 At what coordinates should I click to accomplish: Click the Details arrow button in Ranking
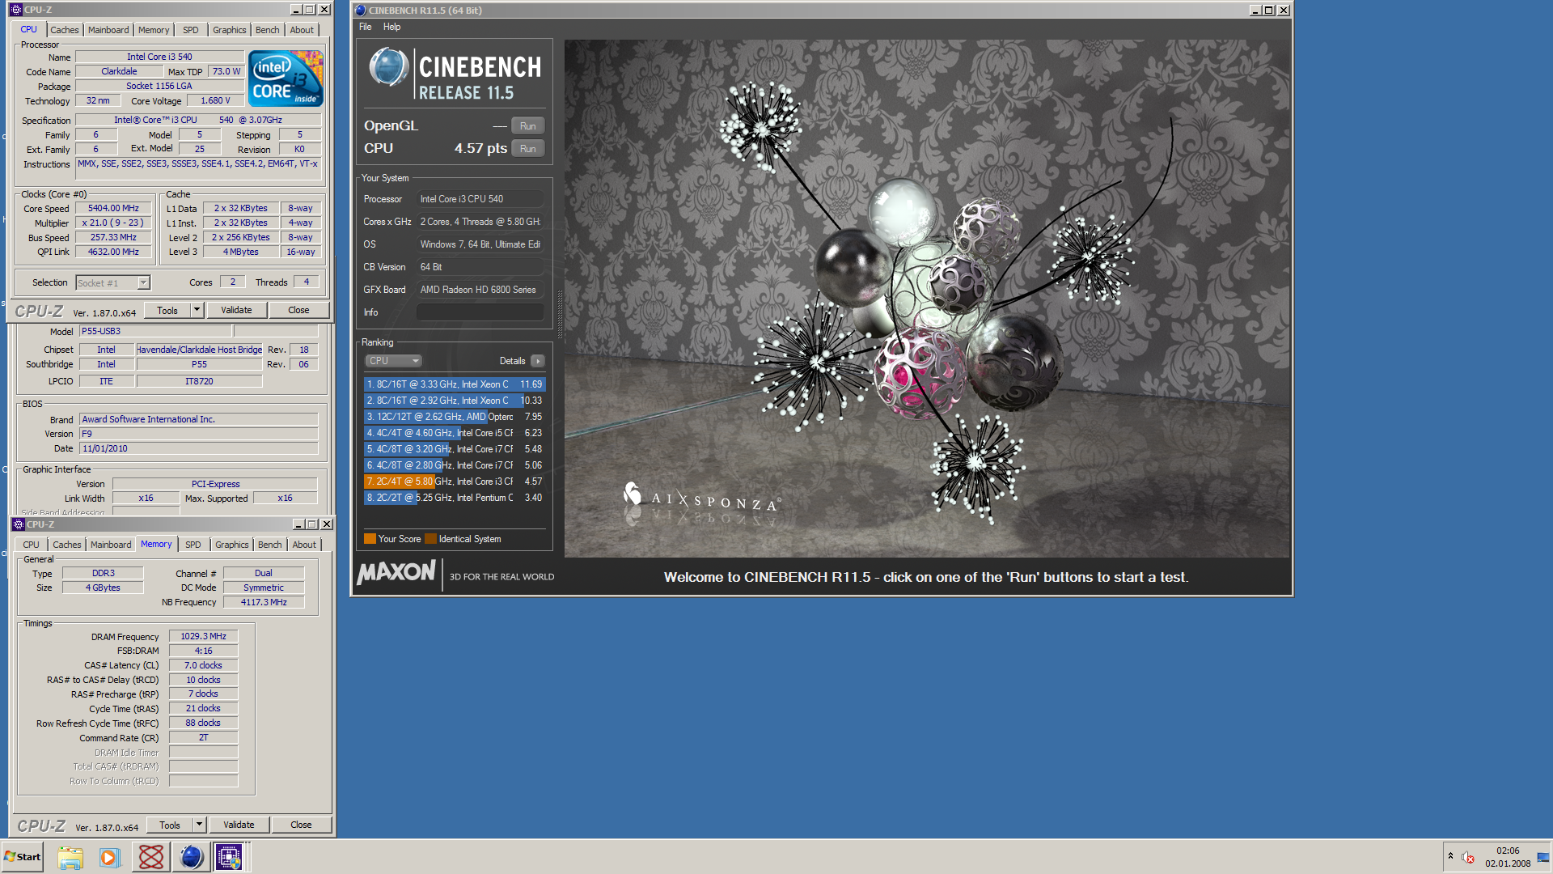point(538,361)
